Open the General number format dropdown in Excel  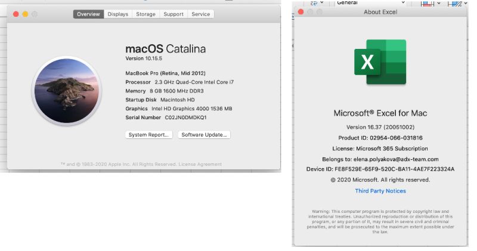pyautogui.click(x=371, y=3)
